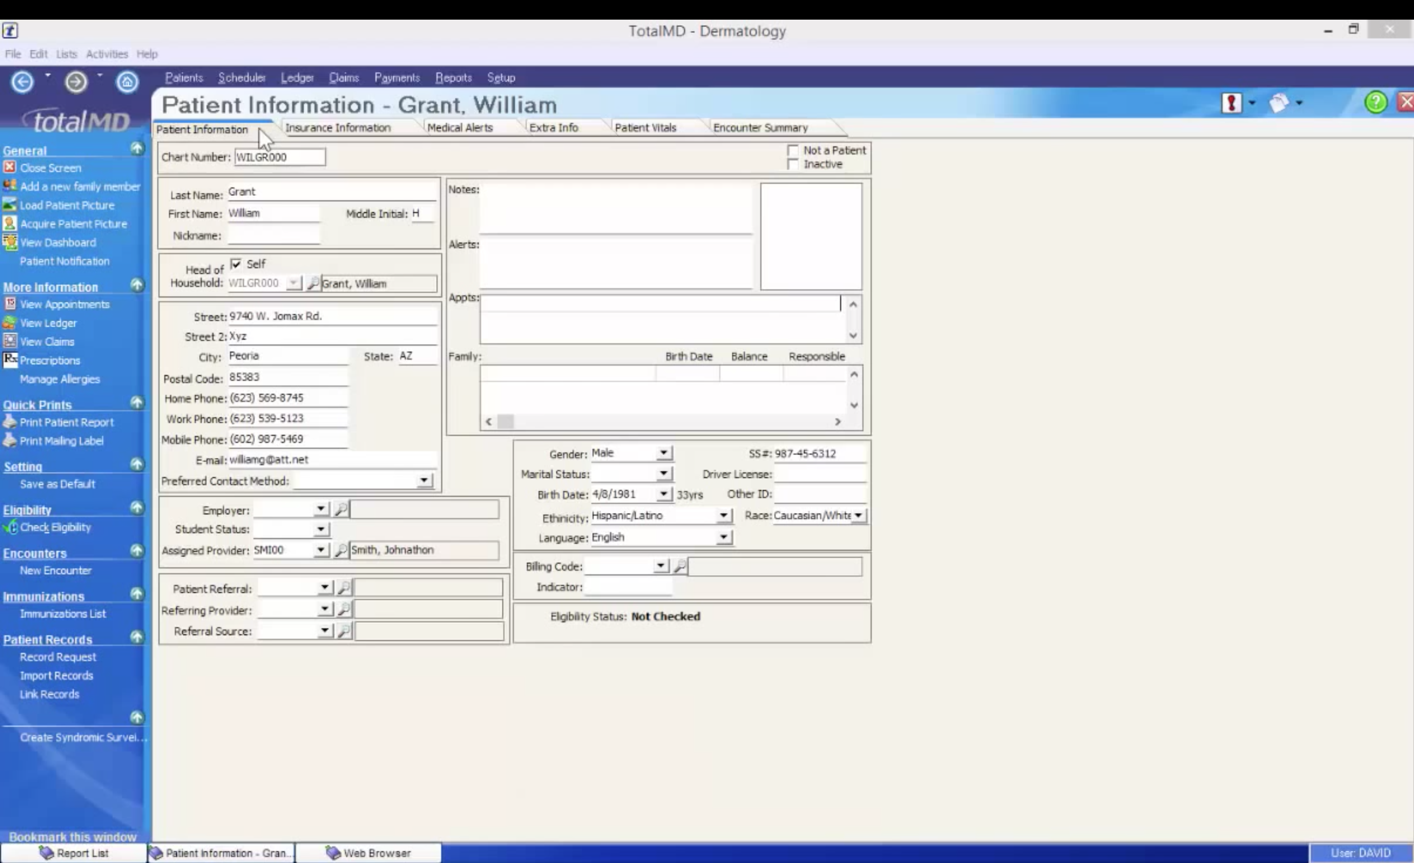Uncheck the Self head of household box
The height and width of the screenshot is (863, 1414).
[x=235, y=264]
